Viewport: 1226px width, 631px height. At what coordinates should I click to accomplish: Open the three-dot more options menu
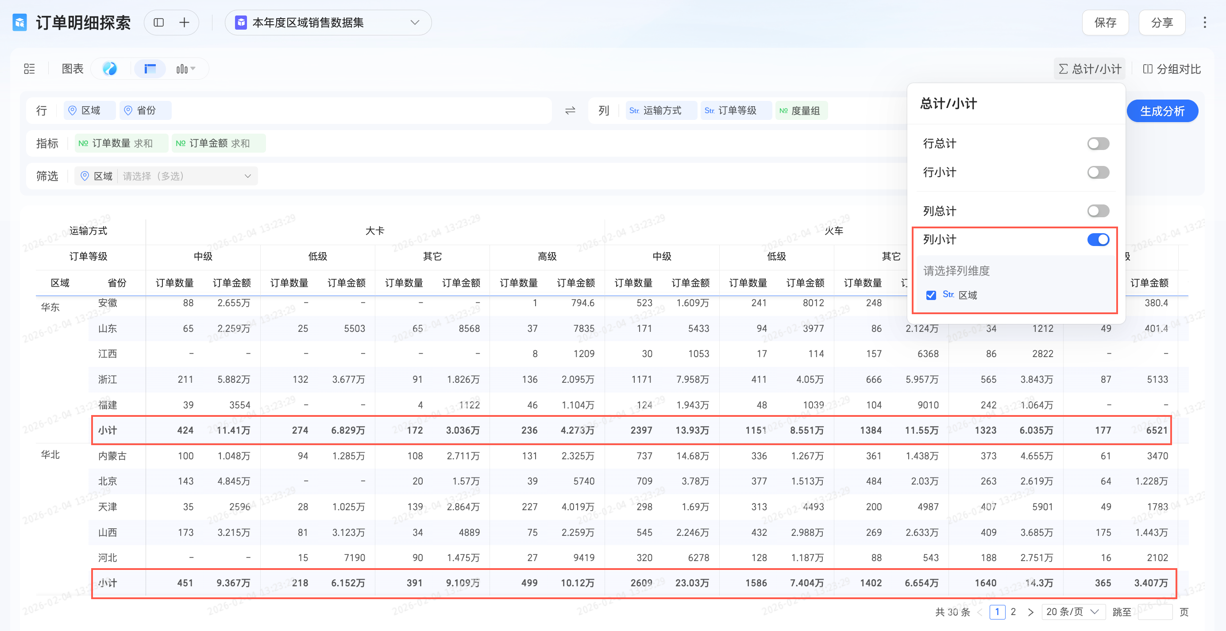click(x=1204, y=23)
